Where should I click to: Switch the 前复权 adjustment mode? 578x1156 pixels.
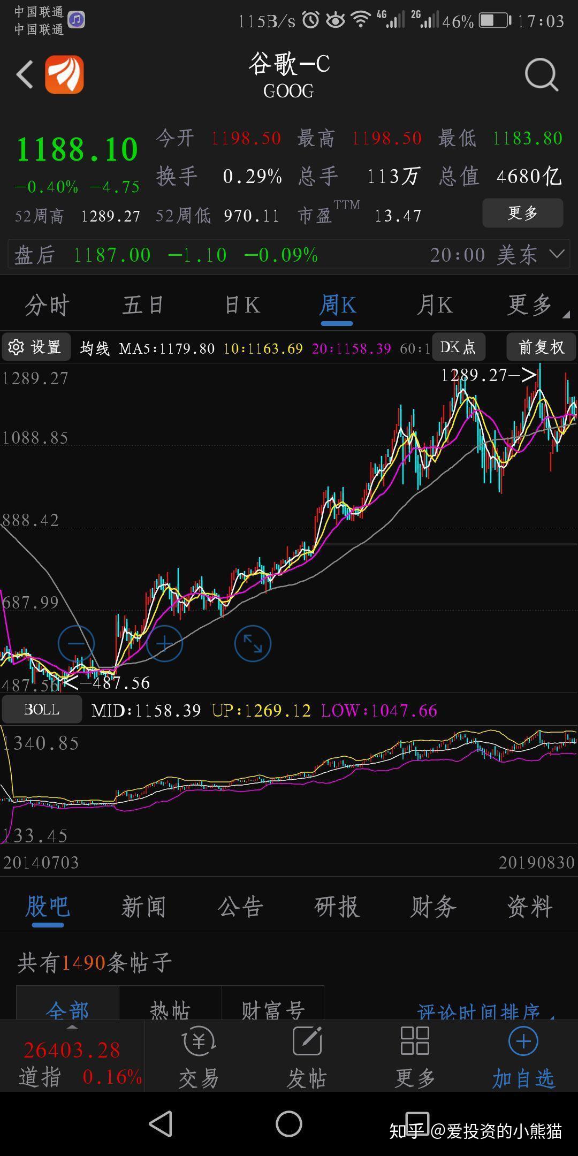(x=541, y=347)
